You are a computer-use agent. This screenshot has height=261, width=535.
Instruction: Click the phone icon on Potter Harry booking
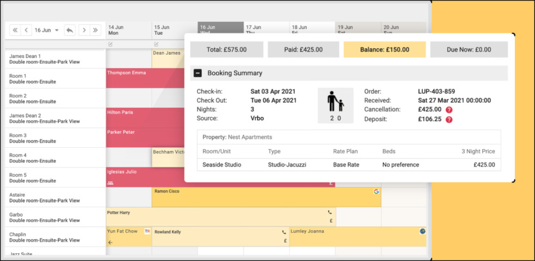click(x=330, y=212)
